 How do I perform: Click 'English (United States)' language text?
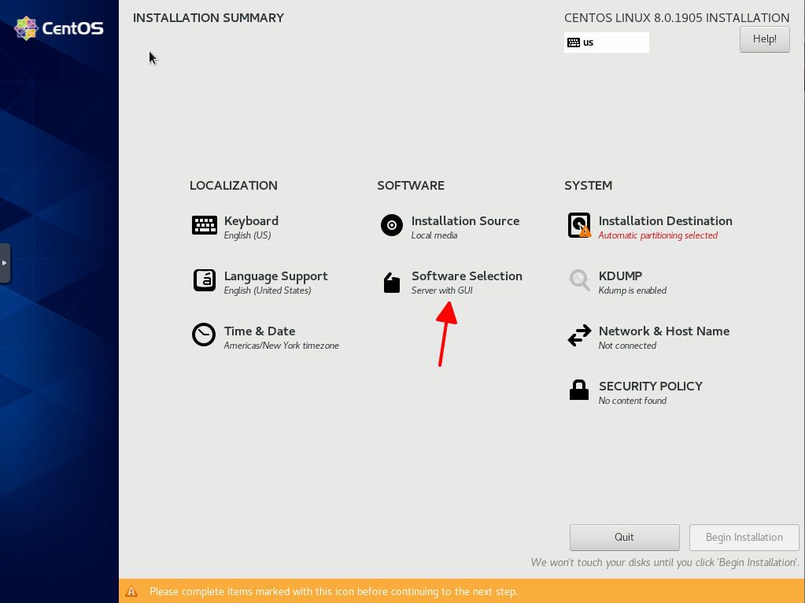[268, 290]
